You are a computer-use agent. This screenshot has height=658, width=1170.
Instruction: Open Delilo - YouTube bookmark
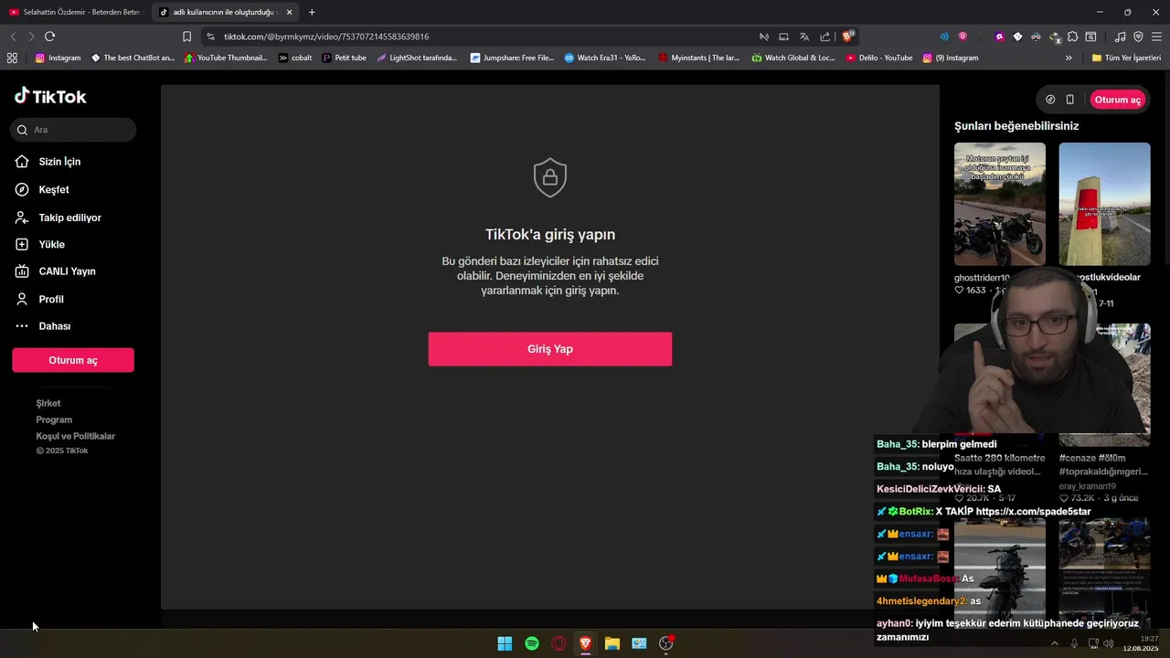click(x=879, y=58)
